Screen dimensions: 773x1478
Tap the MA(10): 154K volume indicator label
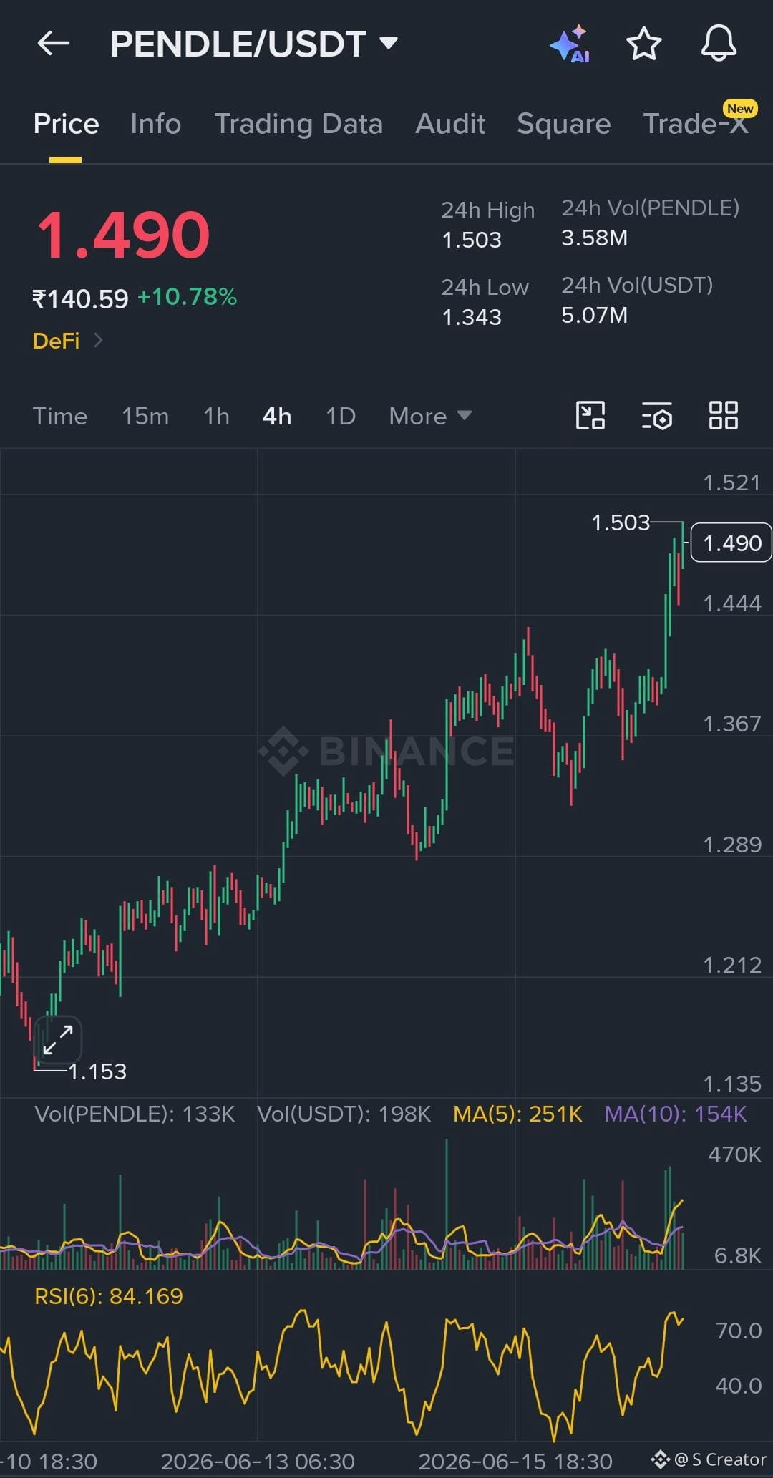(676, 1114)
